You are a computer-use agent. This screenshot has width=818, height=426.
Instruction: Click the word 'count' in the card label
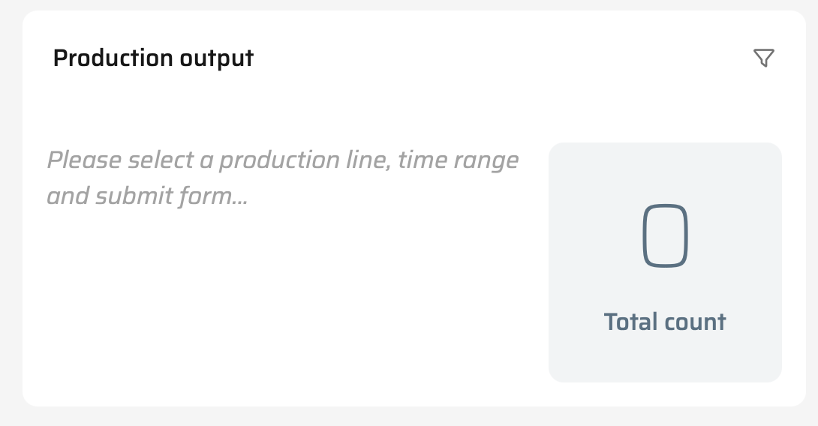(x=693, y=322)
